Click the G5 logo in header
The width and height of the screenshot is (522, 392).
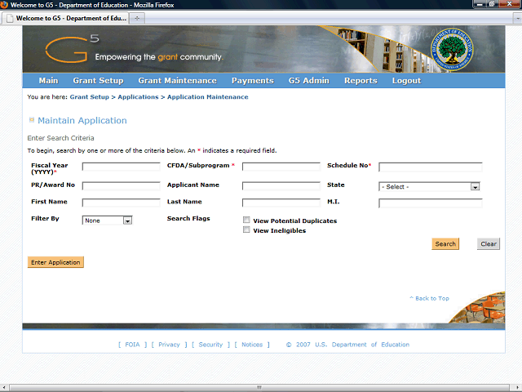[72, 49]
